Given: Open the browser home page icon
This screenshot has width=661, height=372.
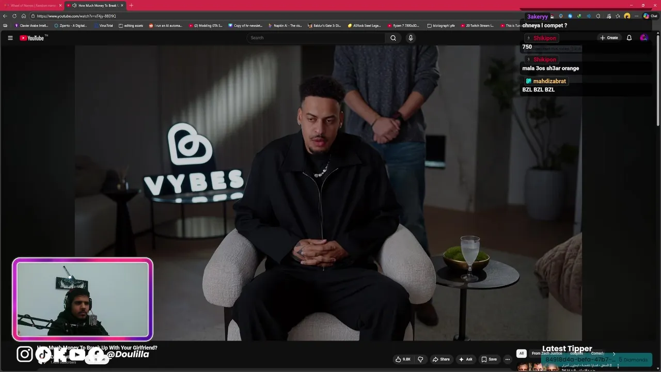Looking at the screenshot, I should pyautogui.click(x=23, y=16).
